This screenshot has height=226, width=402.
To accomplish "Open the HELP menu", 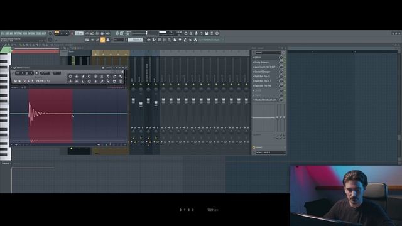I will click(44, 33).
